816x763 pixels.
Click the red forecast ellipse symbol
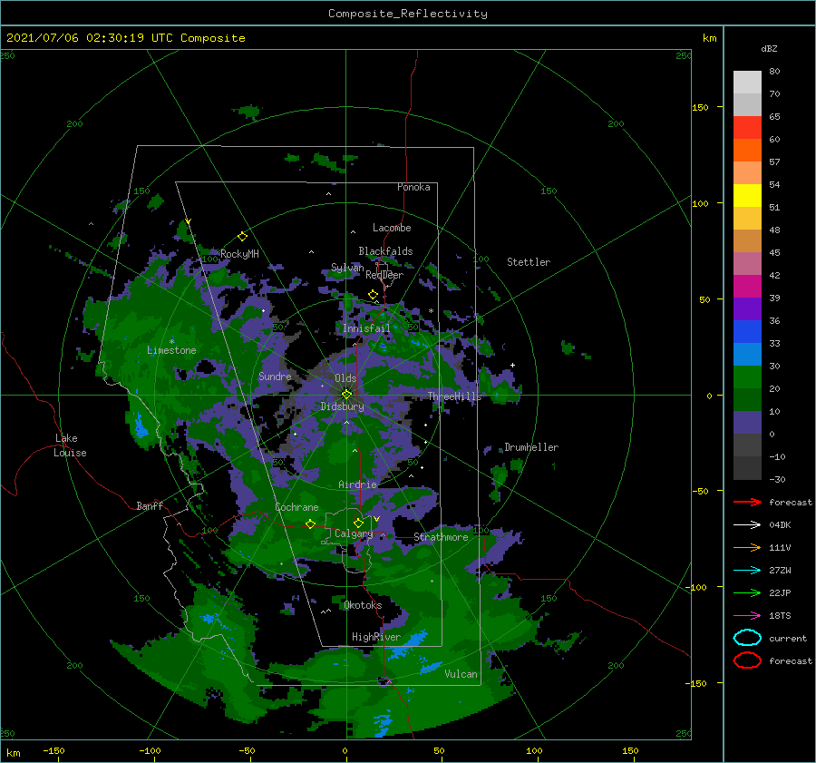[x=747, y=660]
